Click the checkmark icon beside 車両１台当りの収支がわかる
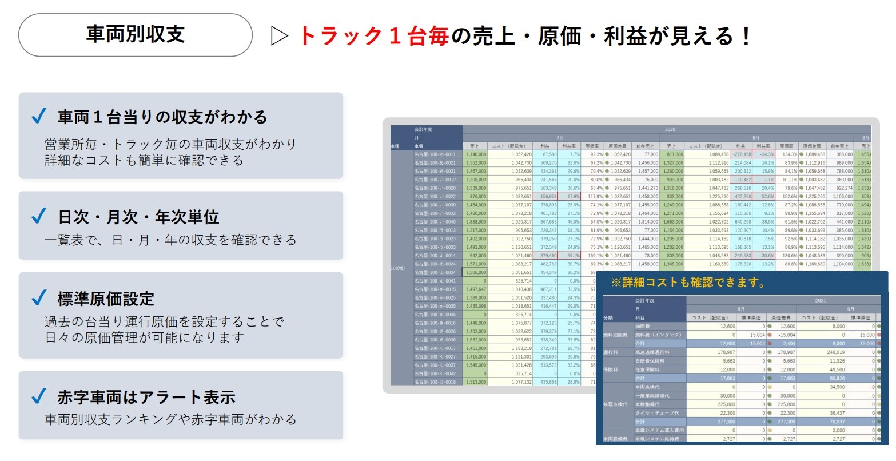Viewport: 896px width, 461px height. pyautogui.click(x=39, y=117)
